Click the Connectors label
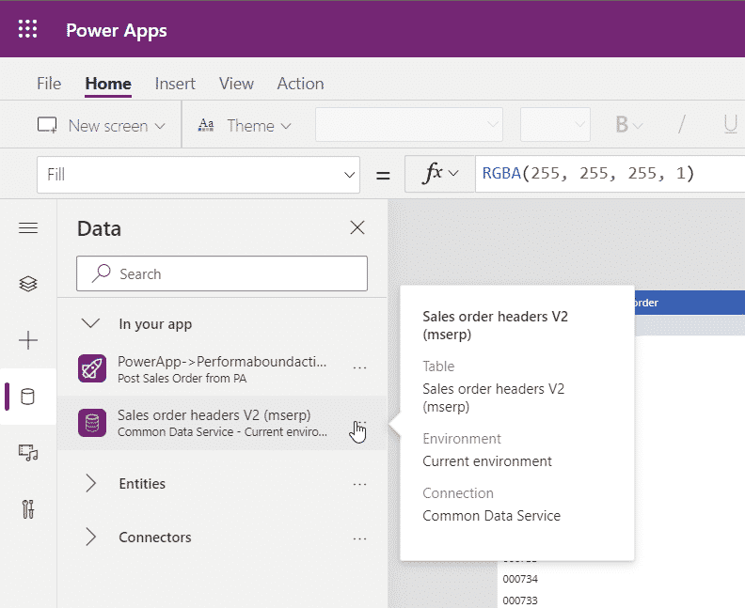Viewport: 745px width, 608px height. pyautogui.click(x=155, y=538)
